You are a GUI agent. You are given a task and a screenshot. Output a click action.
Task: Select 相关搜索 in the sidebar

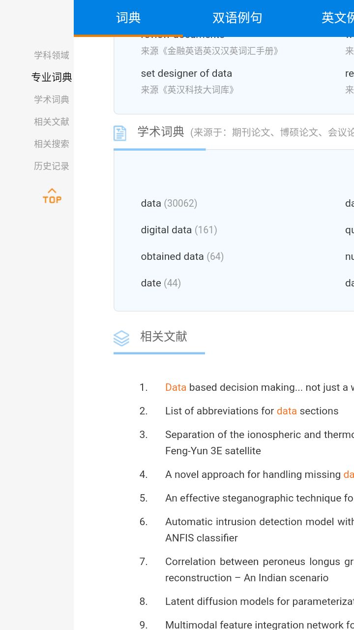point(51,144)
